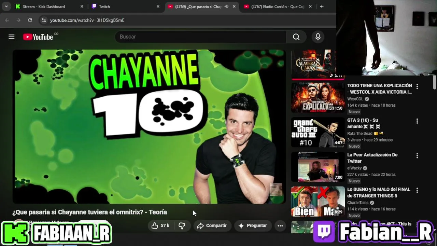View site information icon in address bar

[x=44, y=20]
